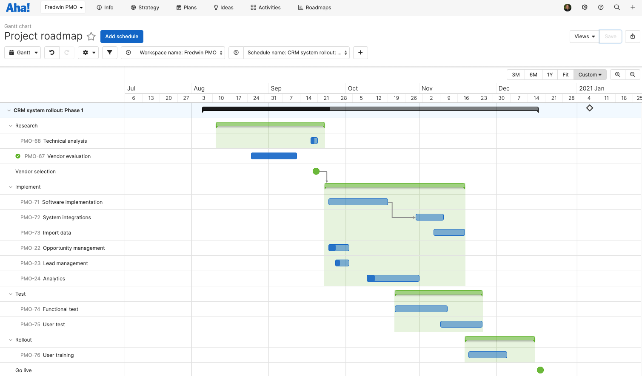Set timeline range to 1Y
642x376 pixels.
click(x=550, y=75)
